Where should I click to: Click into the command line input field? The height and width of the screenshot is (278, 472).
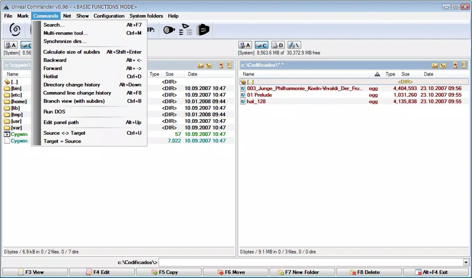(x=311, y=262)
